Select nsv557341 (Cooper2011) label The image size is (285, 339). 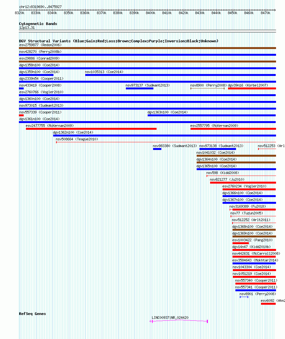tap(256, 287)
